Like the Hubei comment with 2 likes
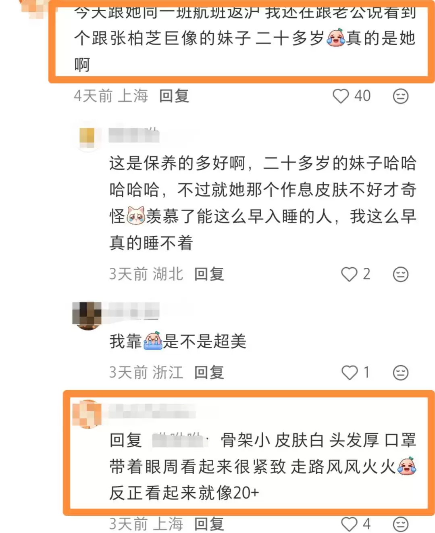Viewport: 435px width, 533px height. (x=349, y=274)
